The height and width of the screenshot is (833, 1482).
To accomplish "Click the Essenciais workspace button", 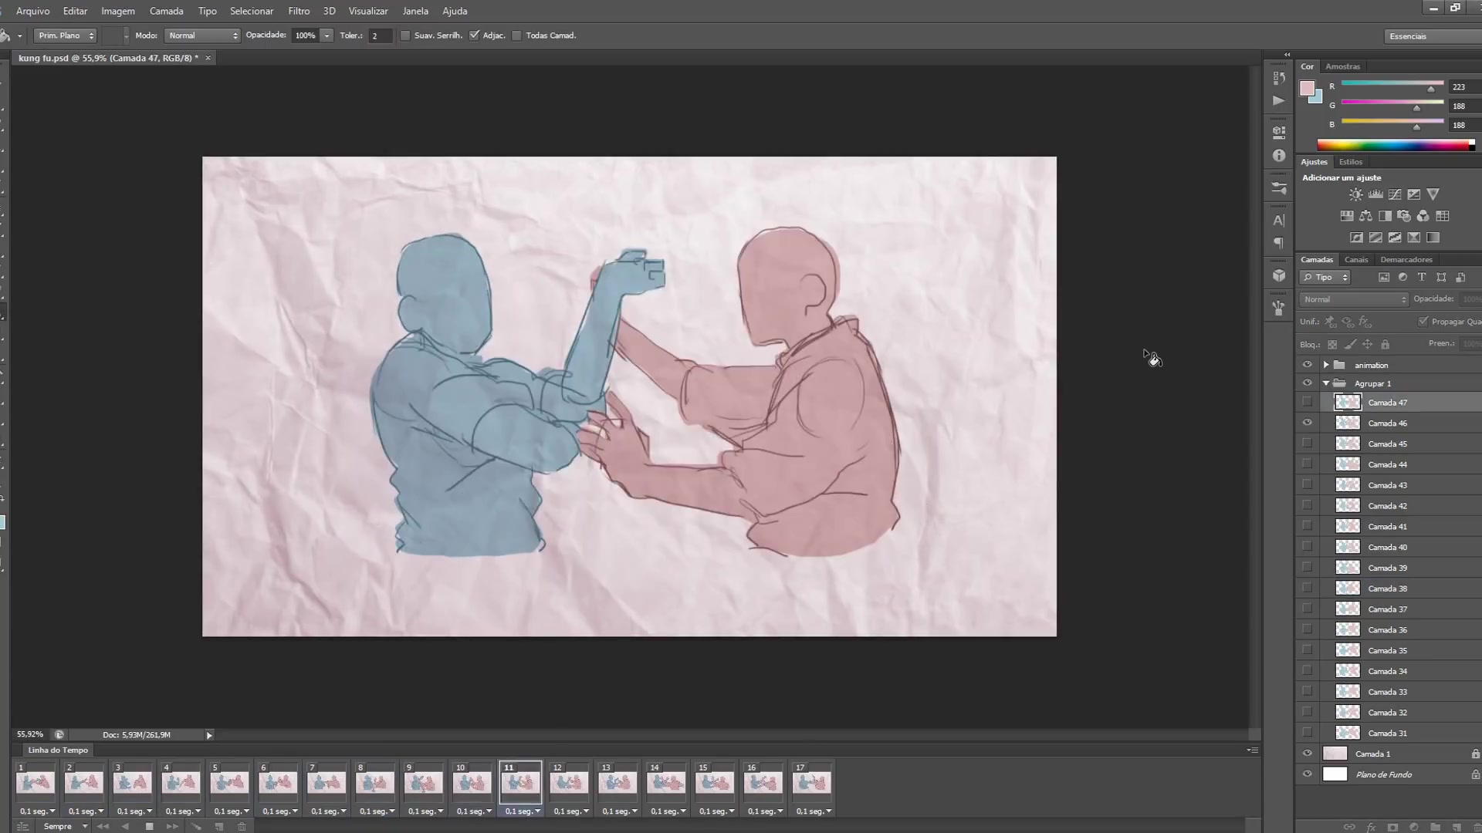I will click(1408, 35).
